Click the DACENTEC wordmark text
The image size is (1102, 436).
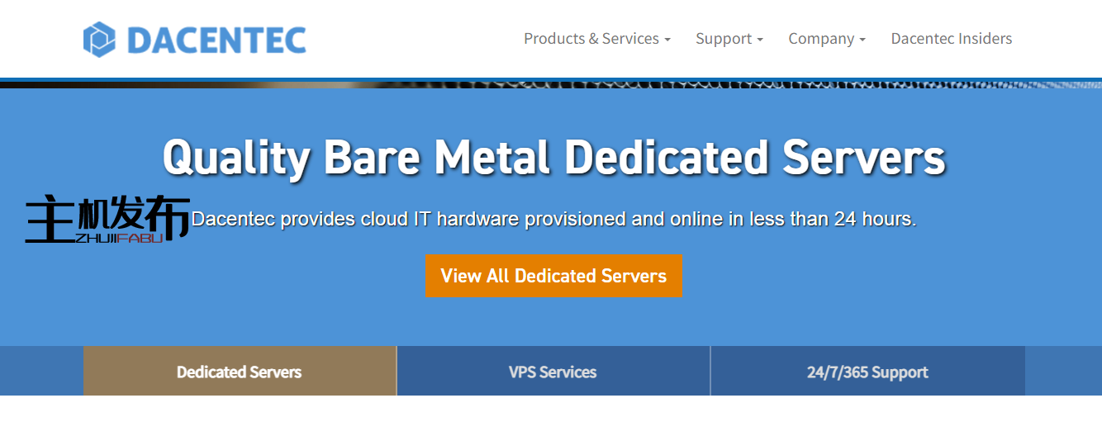click(x=216, y=40)
